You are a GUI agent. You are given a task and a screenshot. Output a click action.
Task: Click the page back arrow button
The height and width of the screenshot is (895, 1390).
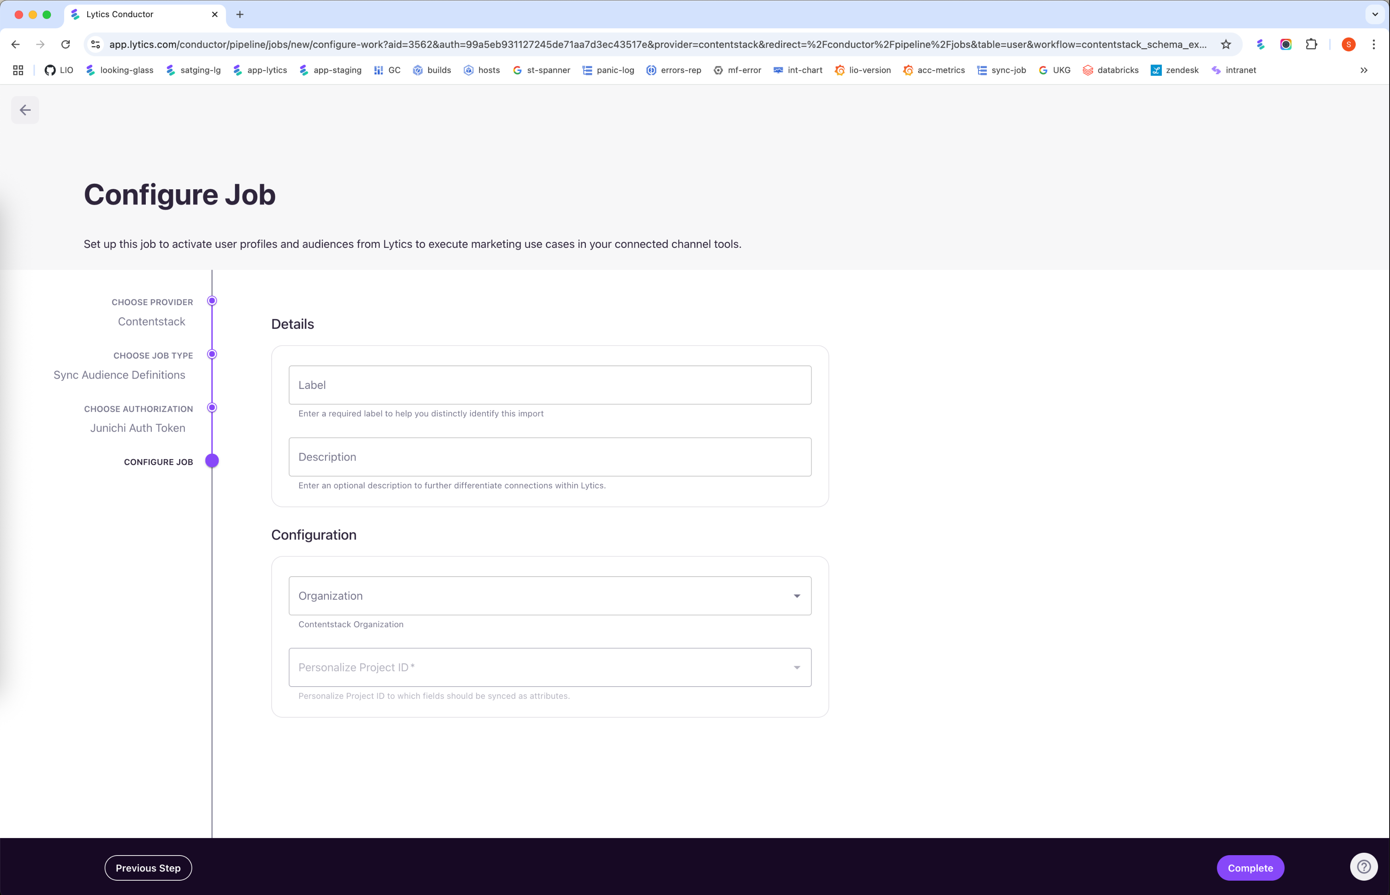point(25,110)
